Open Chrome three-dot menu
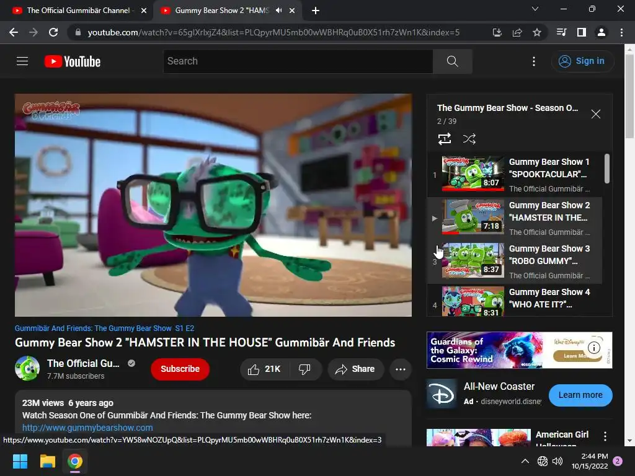Screen dimensions: 635x476 click(x=621, y=32)
